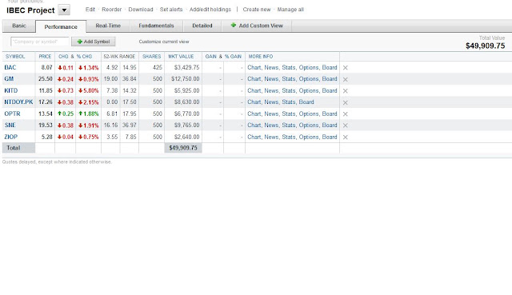The height and width of the screenshot is (295, 512).
Task: Click the Reorder link
Action: [112, 10]
